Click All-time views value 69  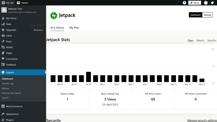pos(153,99)
